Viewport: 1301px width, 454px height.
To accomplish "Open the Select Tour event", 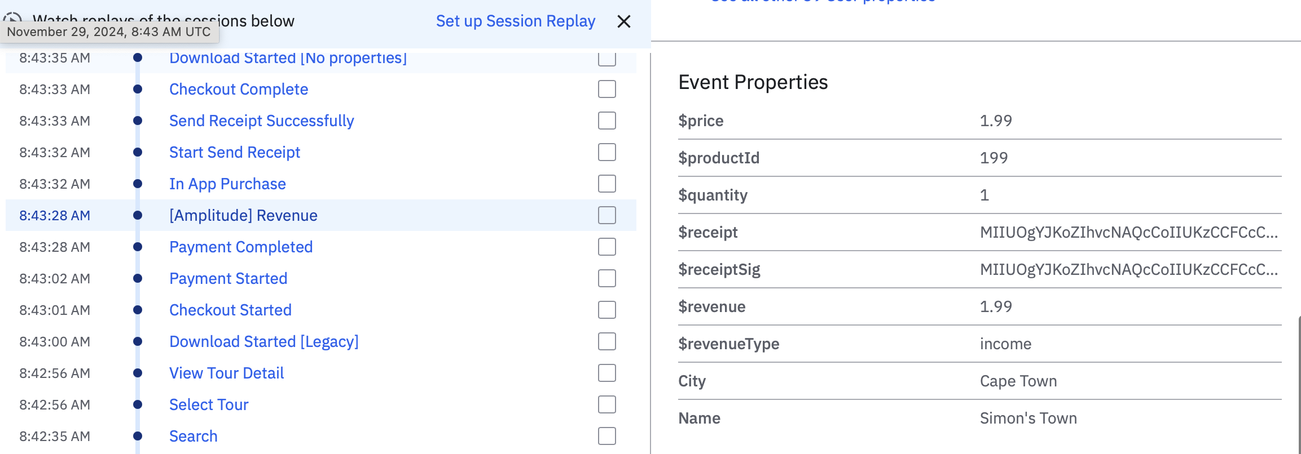I will pyautogui.click(x=209, y=404).
